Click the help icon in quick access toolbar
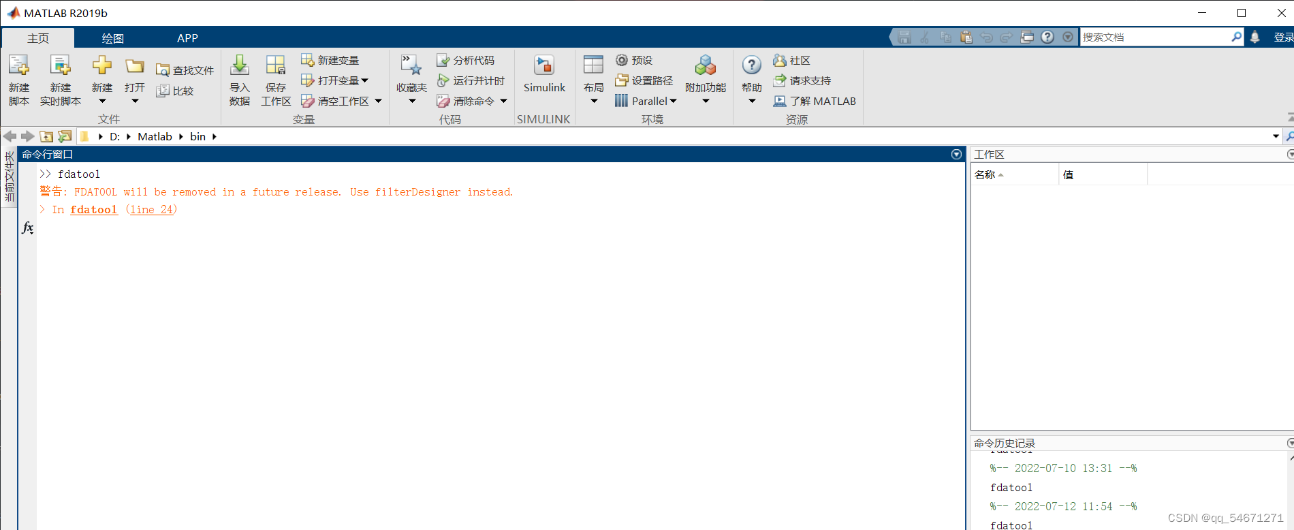Screen dimensions: 1294x530 coord(1047,37)
